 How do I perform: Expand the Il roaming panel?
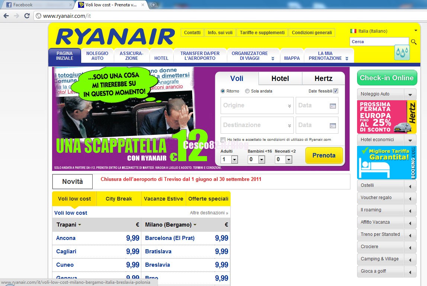410,211
